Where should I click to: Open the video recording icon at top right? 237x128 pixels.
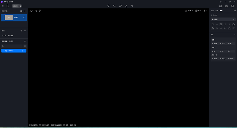pos(226,6)
